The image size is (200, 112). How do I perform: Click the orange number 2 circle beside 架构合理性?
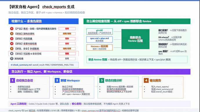click(12, 34)
